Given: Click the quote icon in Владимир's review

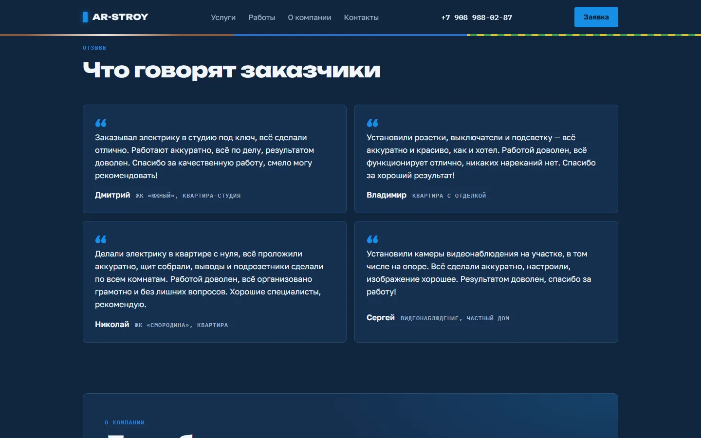Looking at the screenshot, I should tap(372, 123).
